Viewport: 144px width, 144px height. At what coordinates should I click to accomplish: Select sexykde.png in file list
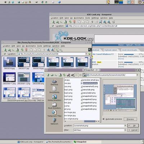[x=87, y=90]
